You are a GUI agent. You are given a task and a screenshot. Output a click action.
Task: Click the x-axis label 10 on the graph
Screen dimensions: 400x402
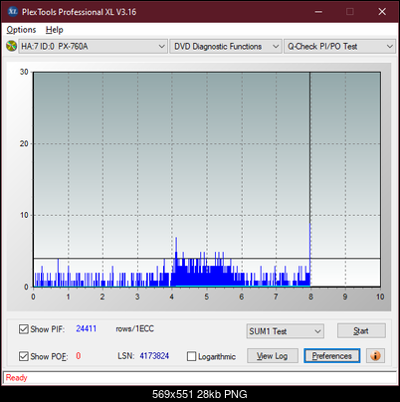380,297
